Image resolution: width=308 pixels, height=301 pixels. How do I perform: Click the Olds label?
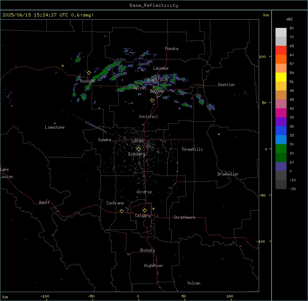click(139, 141)
